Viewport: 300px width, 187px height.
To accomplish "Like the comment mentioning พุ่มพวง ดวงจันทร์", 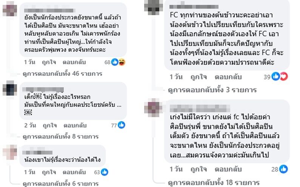I will tap(49, 62).
